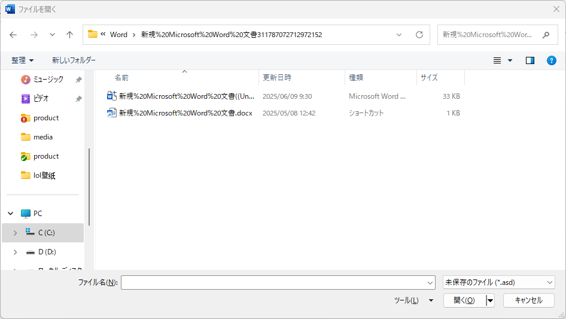Screen dimensions: 566x319
Task: Click the キャンセル button
Action: (529, 300)
